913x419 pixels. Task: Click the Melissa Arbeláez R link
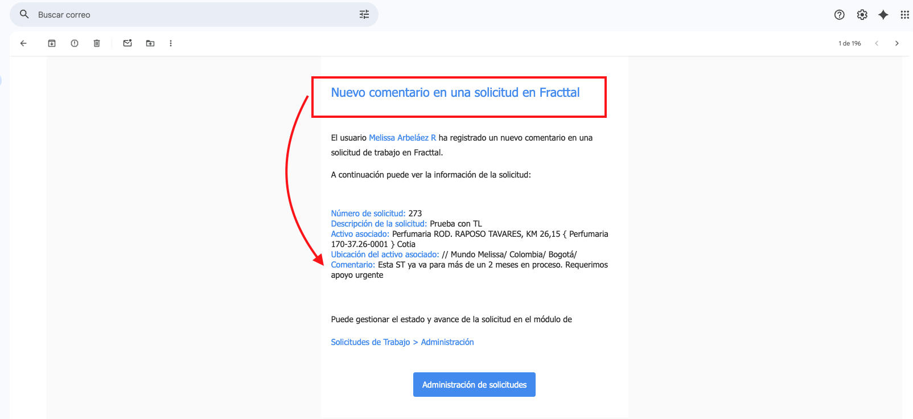point(402,138)
